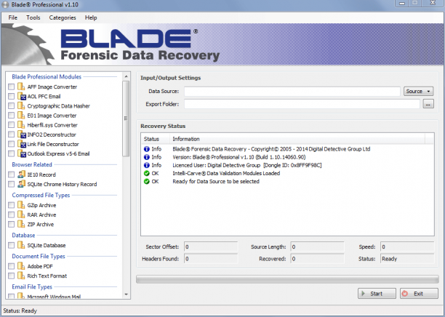Open the Help menu

tap(91, 17)
